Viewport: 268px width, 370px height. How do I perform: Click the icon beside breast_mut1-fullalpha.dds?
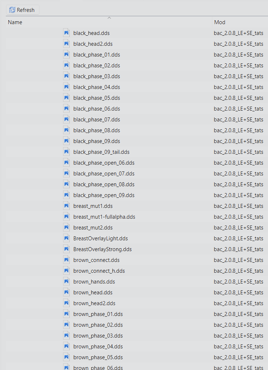tap(66, 217)
